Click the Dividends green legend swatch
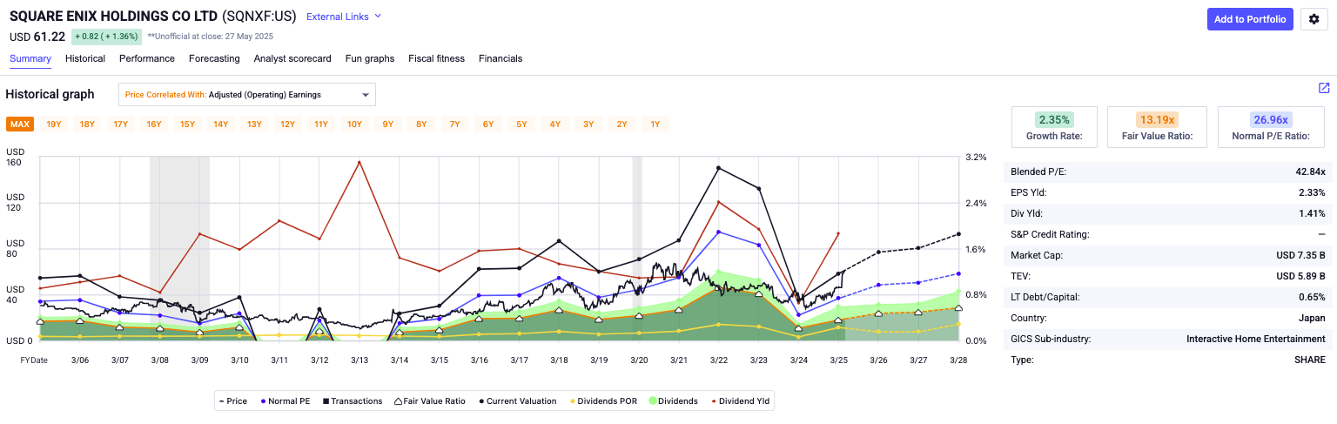The width and height of the screenshot is (1337, 424). 653,401
